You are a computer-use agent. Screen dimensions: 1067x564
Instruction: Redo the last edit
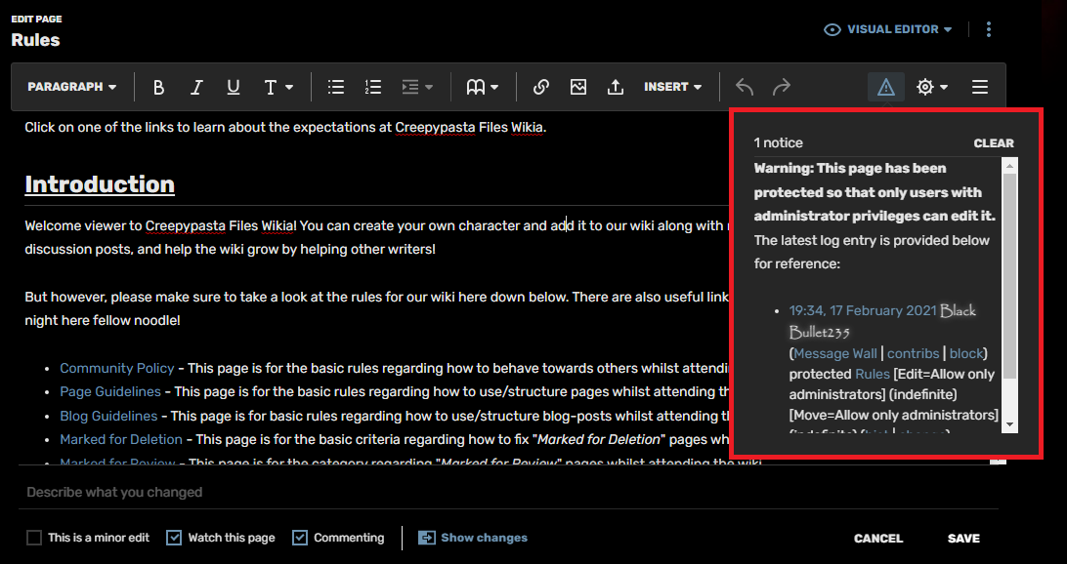[782, 87]
